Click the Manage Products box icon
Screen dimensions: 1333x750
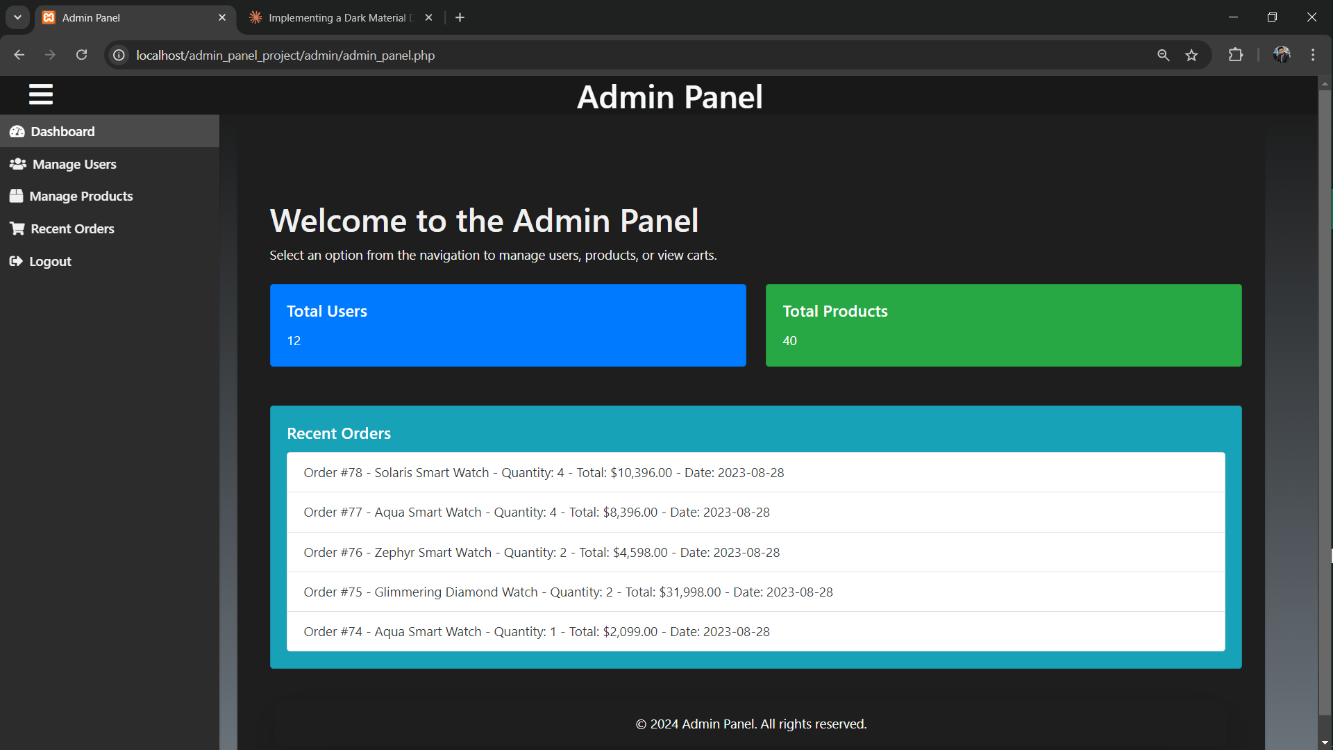coord(17,196)
